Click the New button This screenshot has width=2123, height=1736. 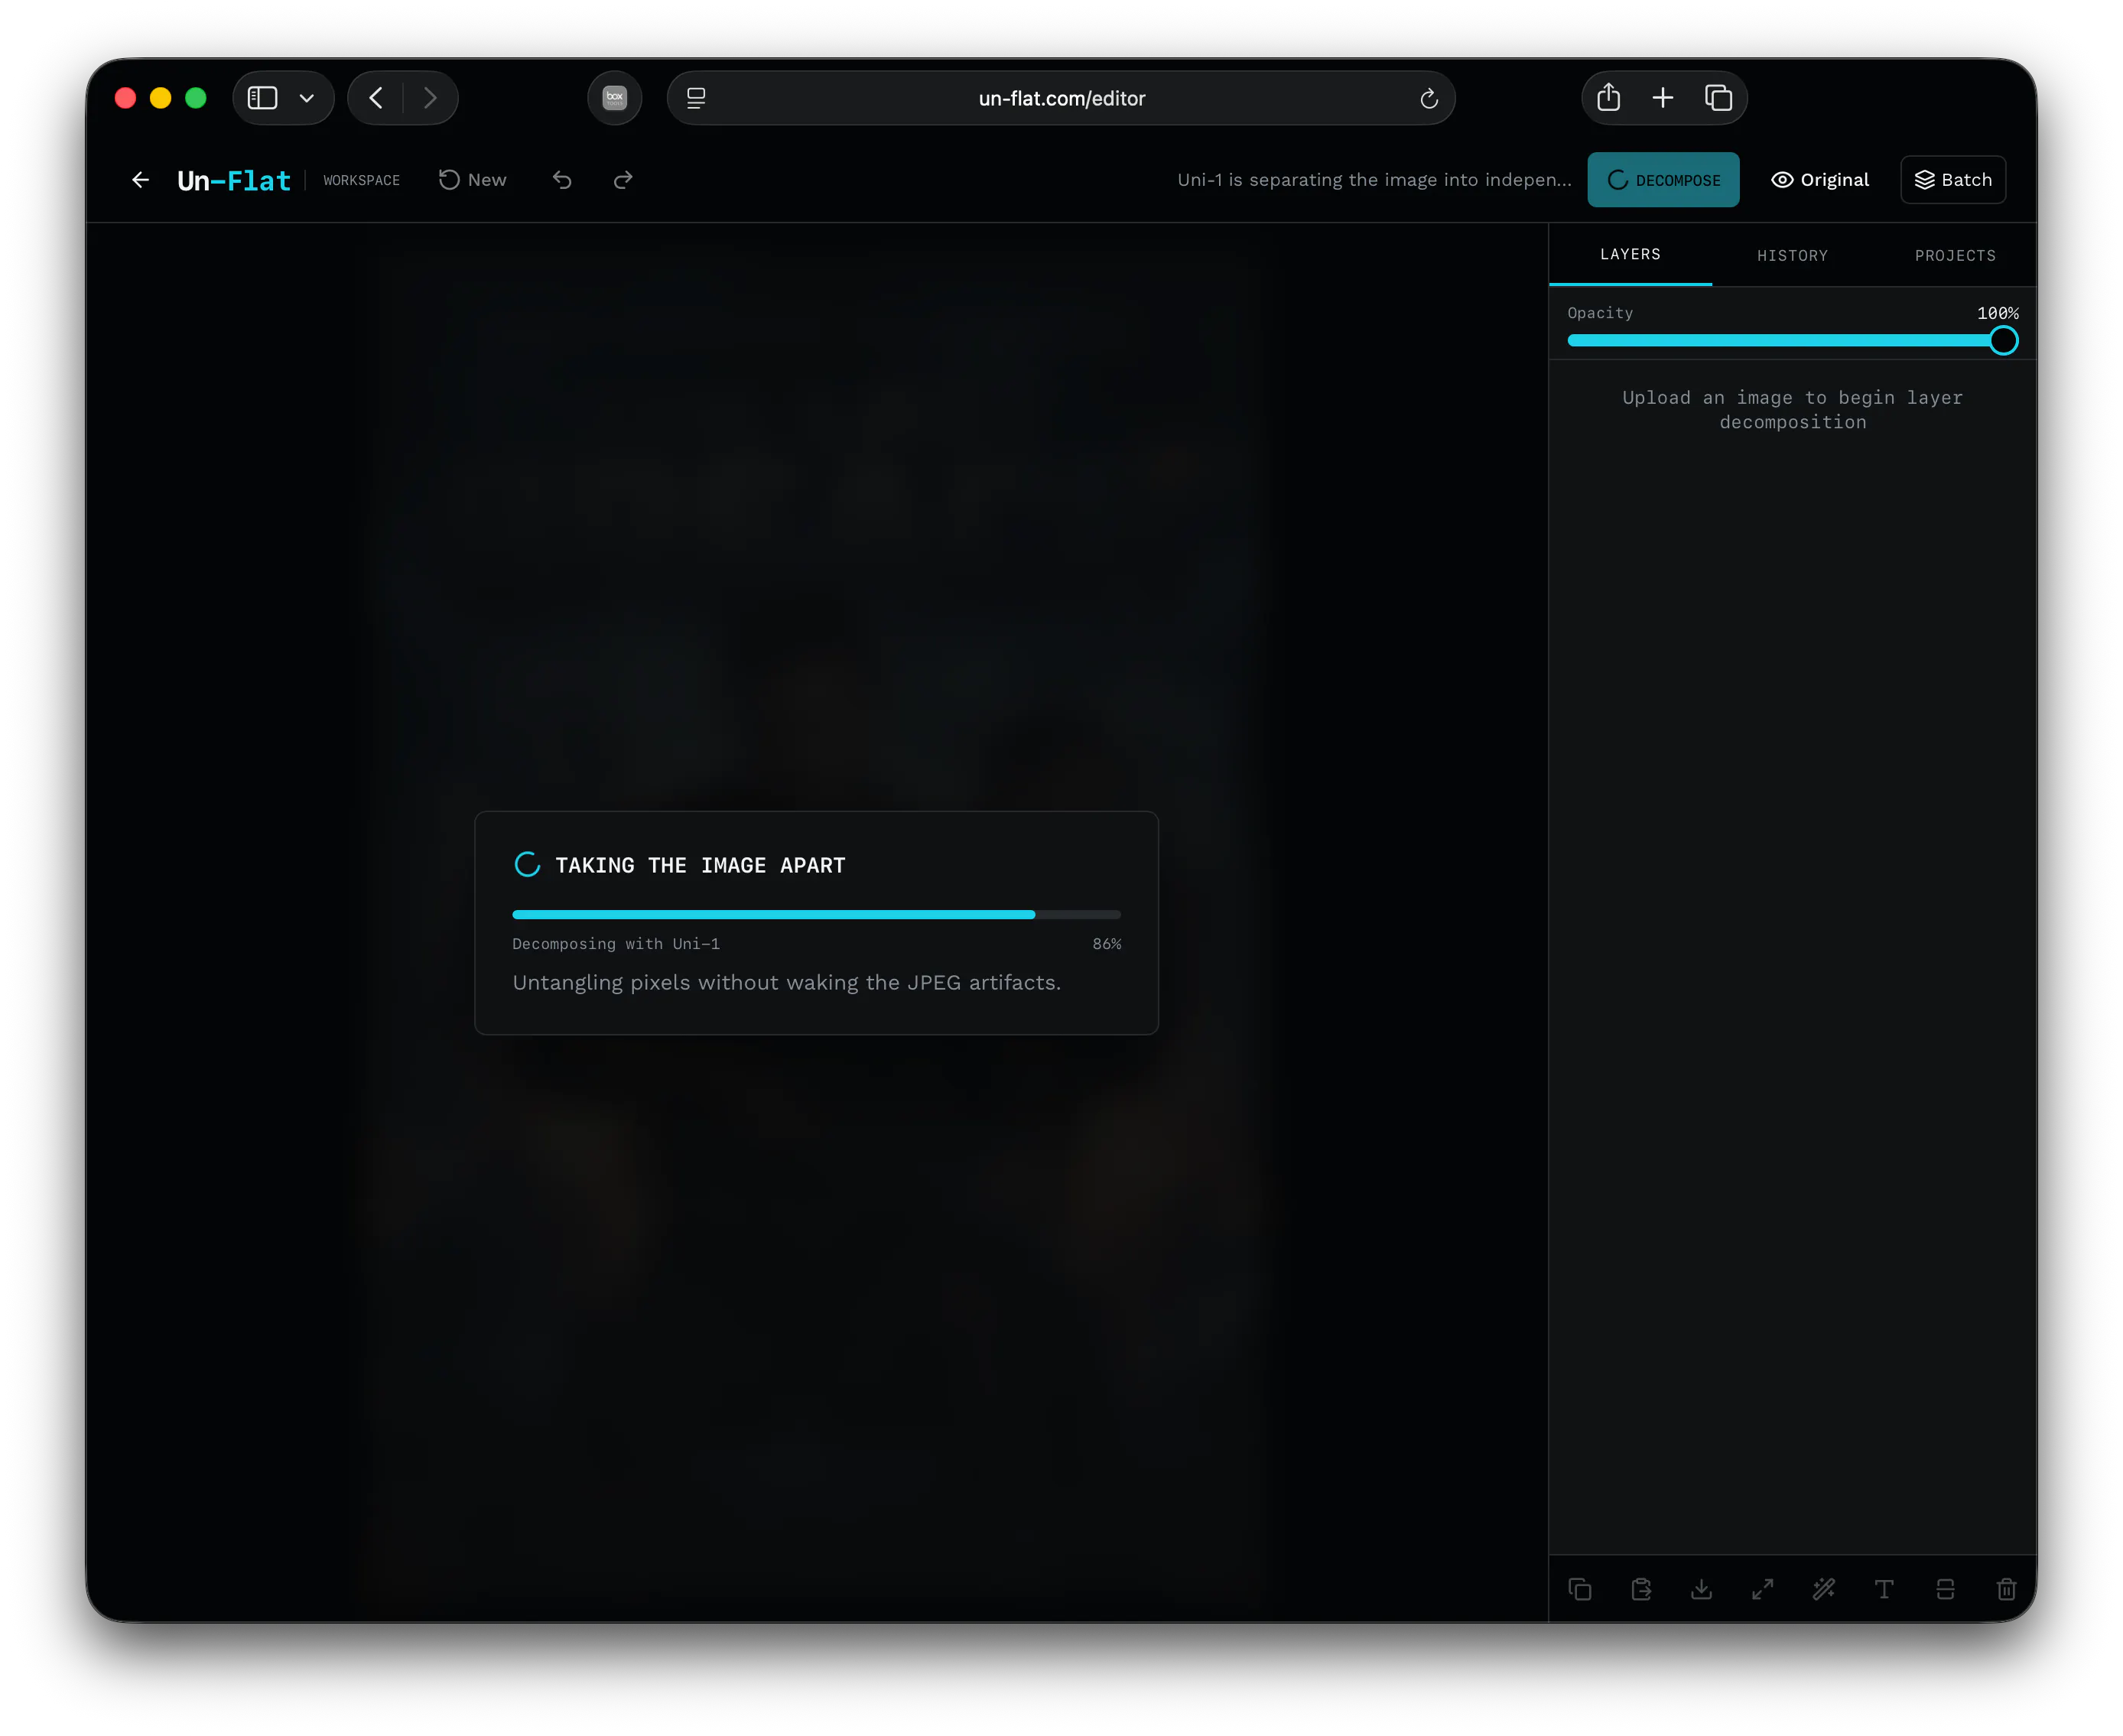tap(473, 180)
